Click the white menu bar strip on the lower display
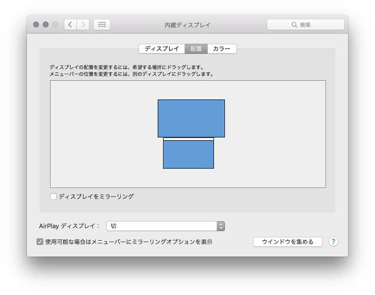This screenshot has height=295, width=375. 189,139
